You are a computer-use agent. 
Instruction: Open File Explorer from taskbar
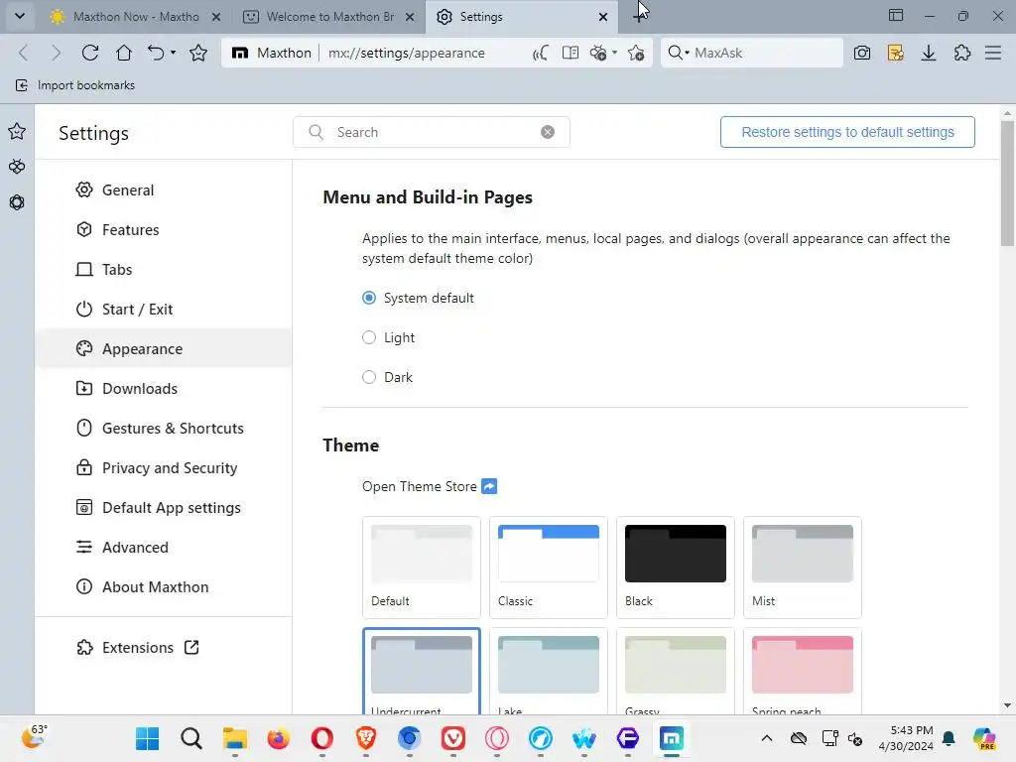click(x=234, y=738)
